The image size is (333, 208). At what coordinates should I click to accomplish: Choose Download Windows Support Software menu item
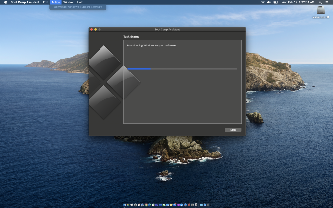[x=78, y=7]
